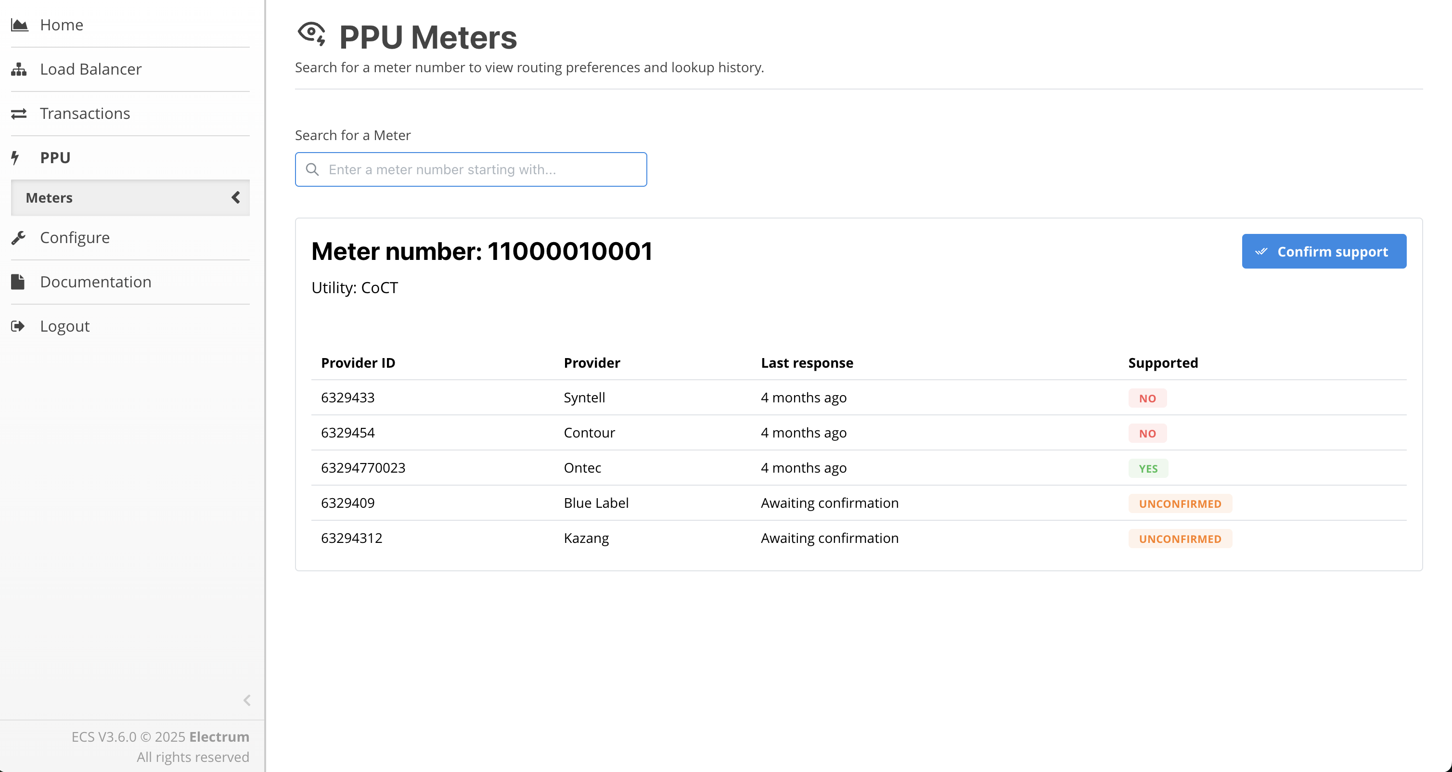The width and height of the screenshot is (1452, 772).
Task: Click the Electrum footer link
Action: coord(218,736)
